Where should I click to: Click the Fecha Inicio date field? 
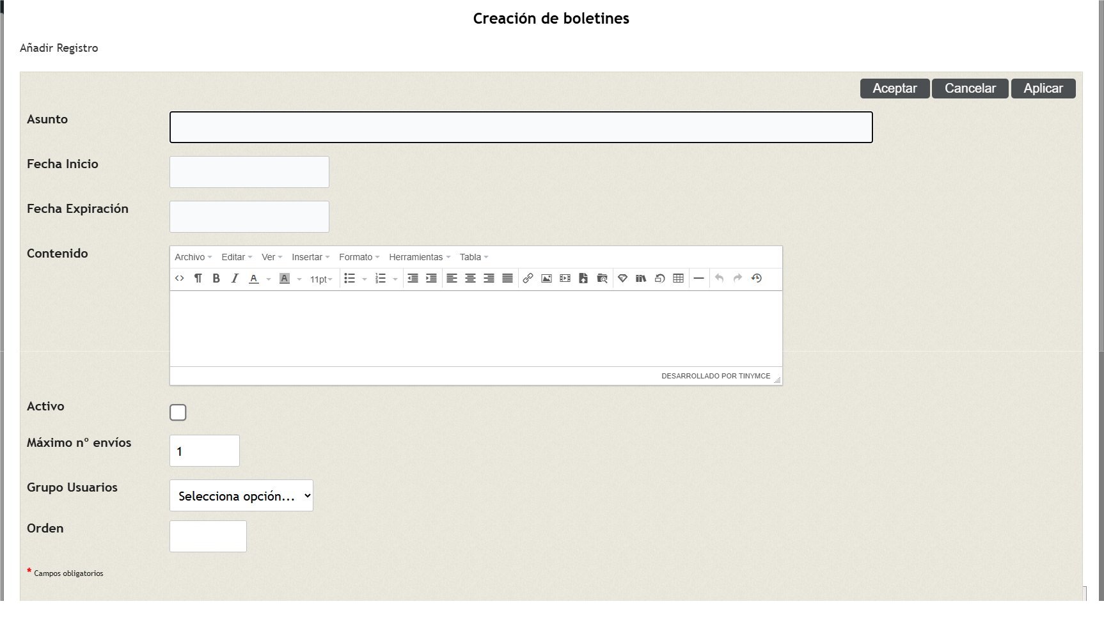(x=249, y=172)
